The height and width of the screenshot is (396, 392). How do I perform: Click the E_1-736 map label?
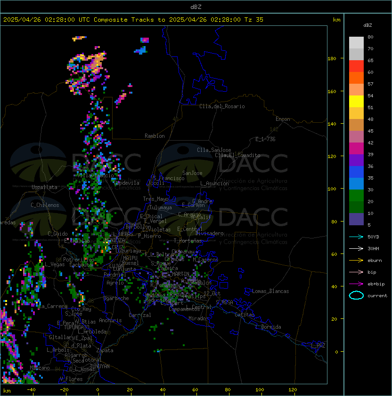[265, 139]
